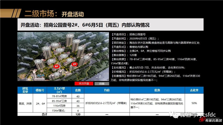Click the 3# building marker
The width and height of the screenshot is (223, 125).
coord(57,74)
